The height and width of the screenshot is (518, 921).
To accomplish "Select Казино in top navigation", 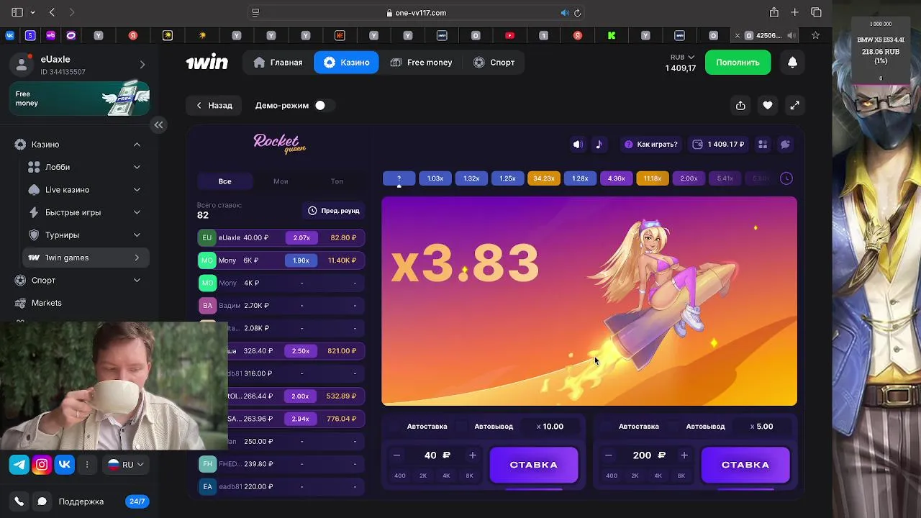I will (346, 63).
